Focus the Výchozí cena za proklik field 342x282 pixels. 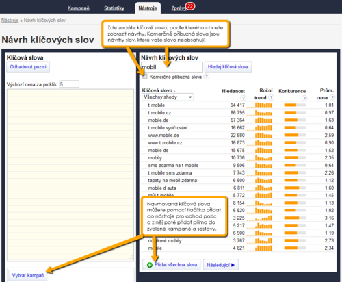(69, 84)
